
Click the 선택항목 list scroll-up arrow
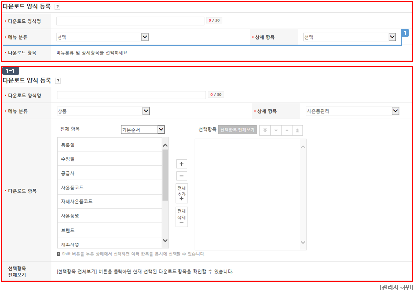[303, 147]
